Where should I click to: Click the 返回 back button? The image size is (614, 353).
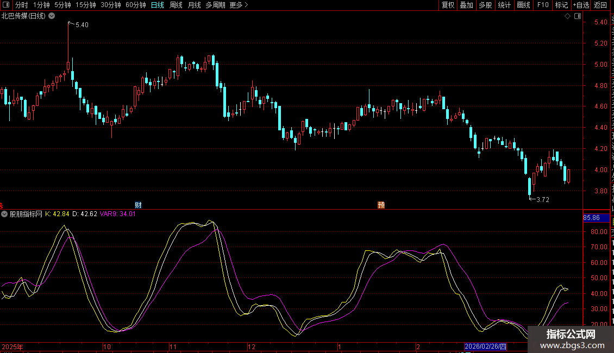point(600,5)
